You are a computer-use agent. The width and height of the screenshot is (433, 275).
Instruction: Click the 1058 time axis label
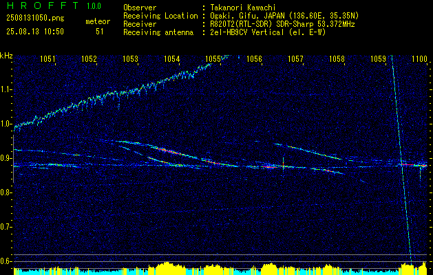point(337,58)
